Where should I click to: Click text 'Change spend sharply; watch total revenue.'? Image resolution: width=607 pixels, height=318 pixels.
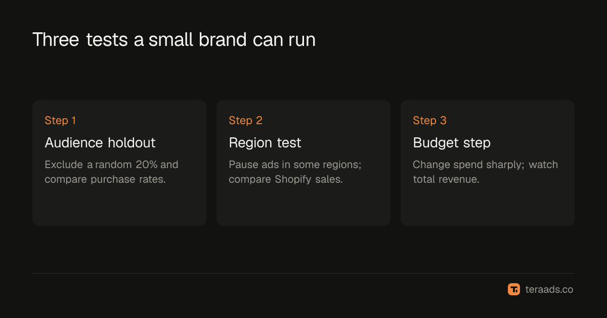click(486, 172)
